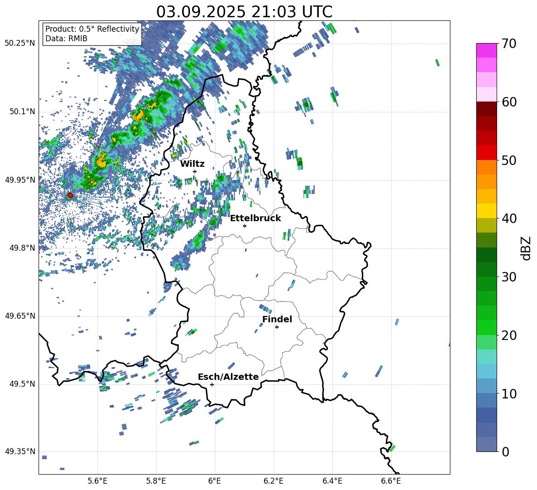Click the 5.6°E longitude tick label
The width and height of the screenshot is (537, 490).
pyautogui.click(x=98, y=481)
